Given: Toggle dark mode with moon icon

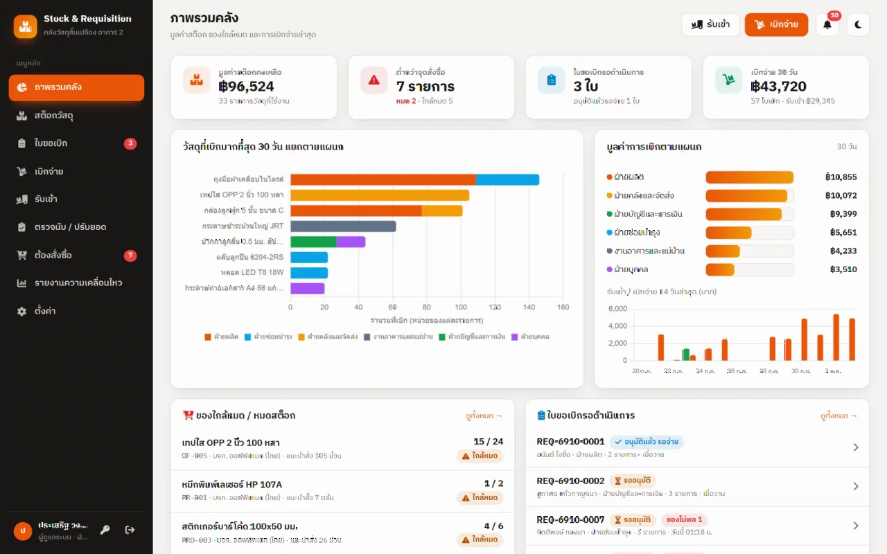Looking at the screenshot, I should (858, 24).
